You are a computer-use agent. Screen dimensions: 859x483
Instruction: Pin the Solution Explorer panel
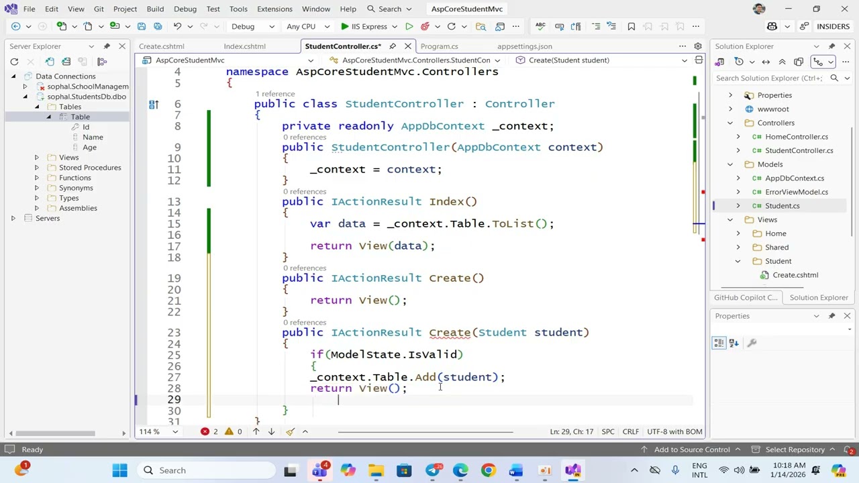(831, 46)
